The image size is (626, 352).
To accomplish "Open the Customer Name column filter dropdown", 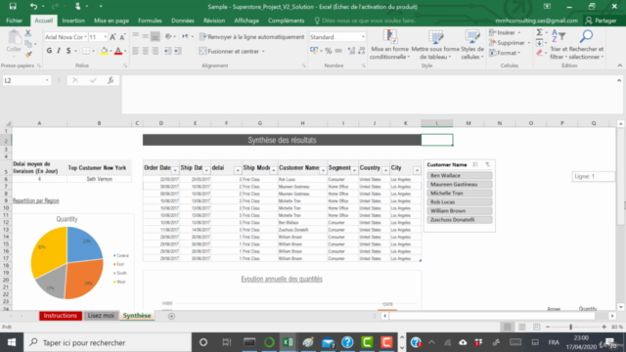I will 323,171.
